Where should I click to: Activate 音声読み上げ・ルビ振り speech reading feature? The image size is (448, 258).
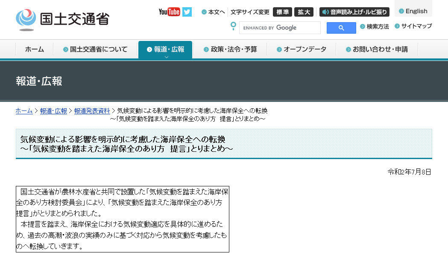pos(354,12)
